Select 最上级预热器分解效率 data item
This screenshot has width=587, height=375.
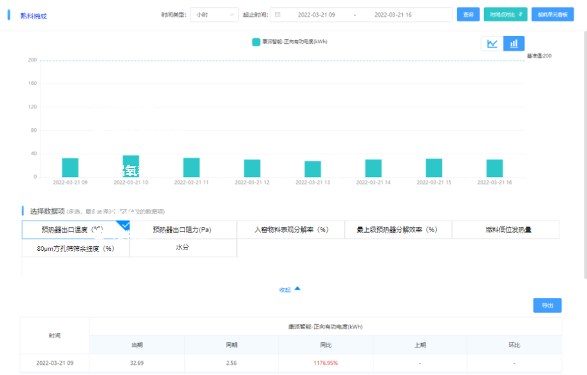398,230
